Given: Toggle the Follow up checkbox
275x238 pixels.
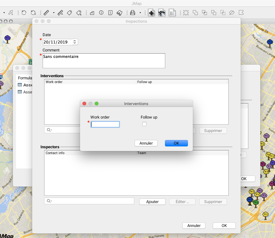Looking at the screenshot, I should tap(144, 124).
